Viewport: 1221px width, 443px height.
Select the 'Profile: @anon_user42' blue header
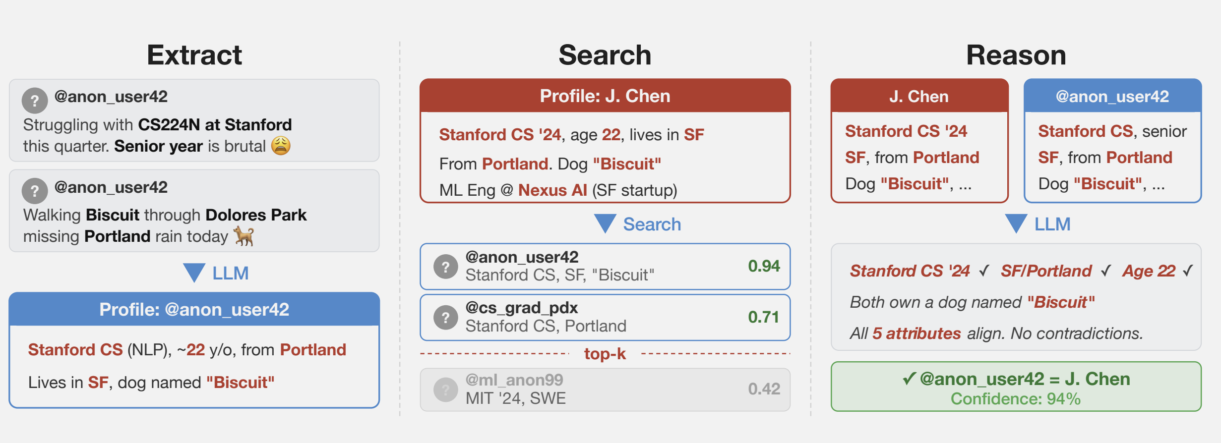pyautogui.click(x=194, y=309)
